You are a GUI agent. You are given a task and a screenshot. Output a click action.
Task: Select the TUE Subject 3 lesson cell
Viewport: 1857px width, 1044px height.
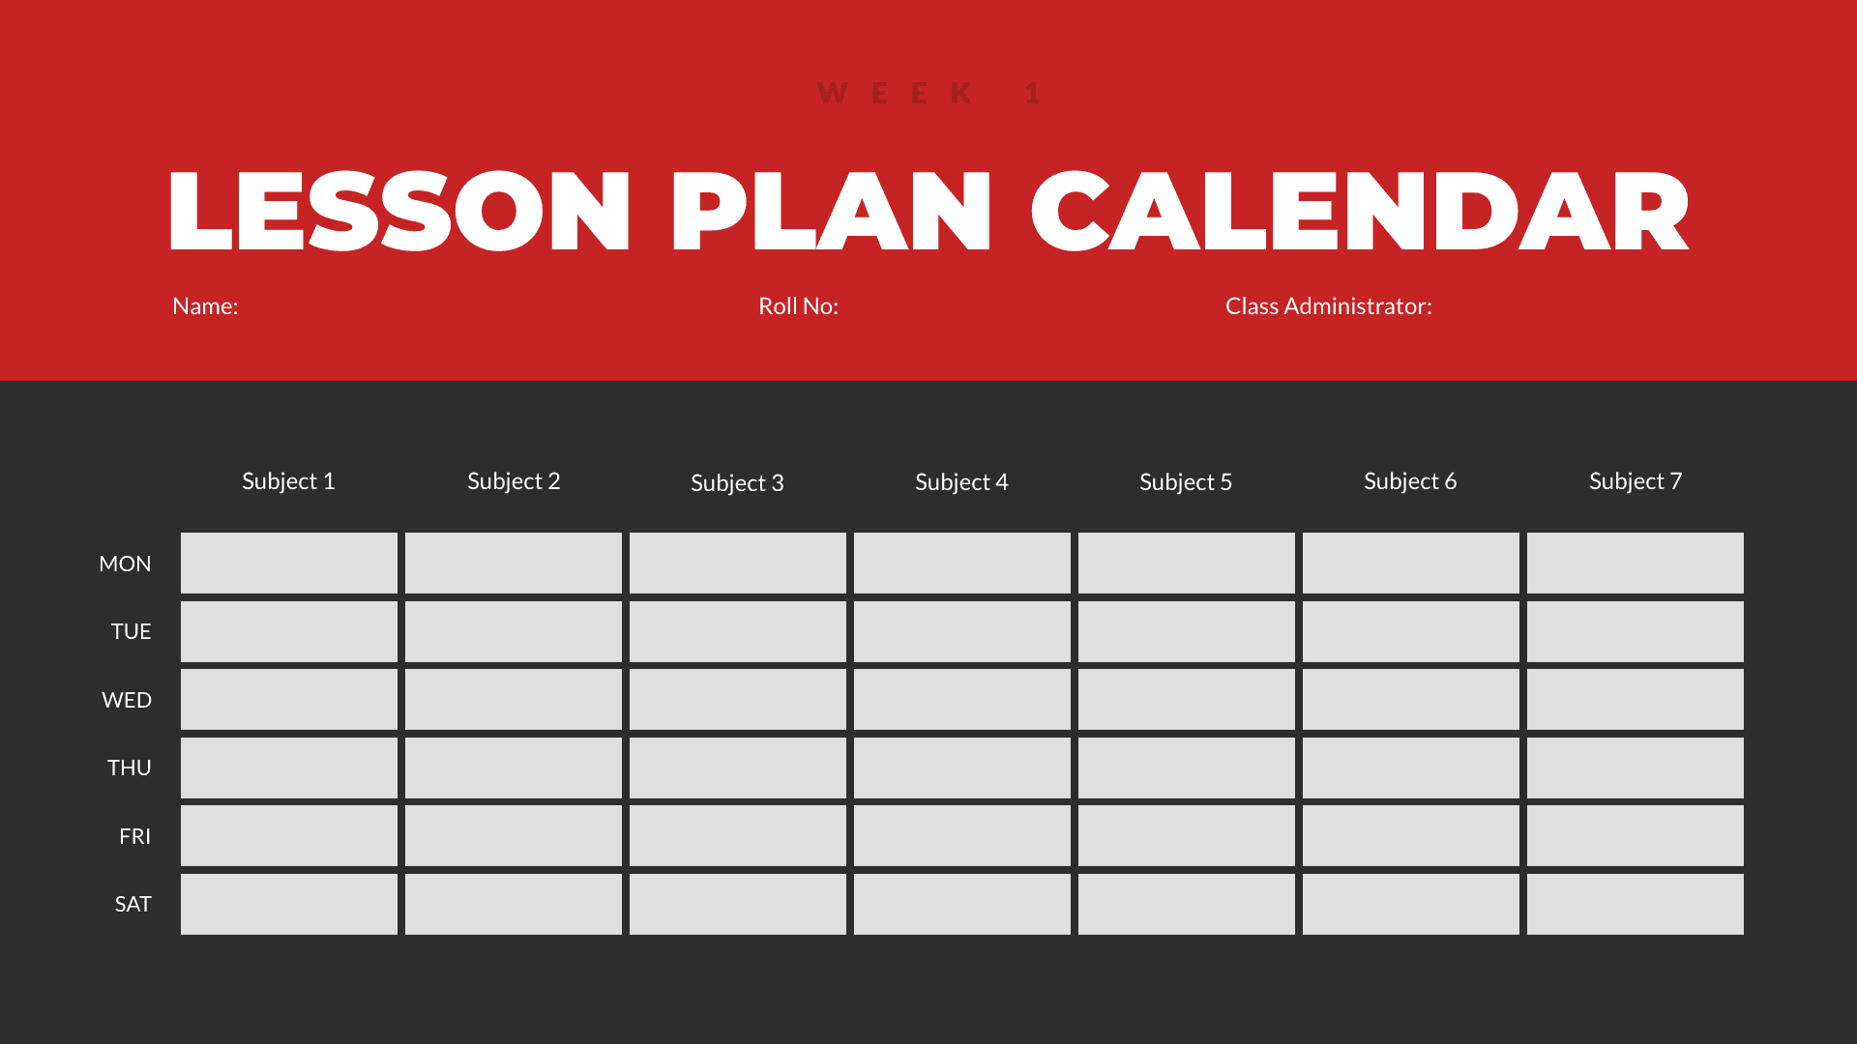point(737,631)
